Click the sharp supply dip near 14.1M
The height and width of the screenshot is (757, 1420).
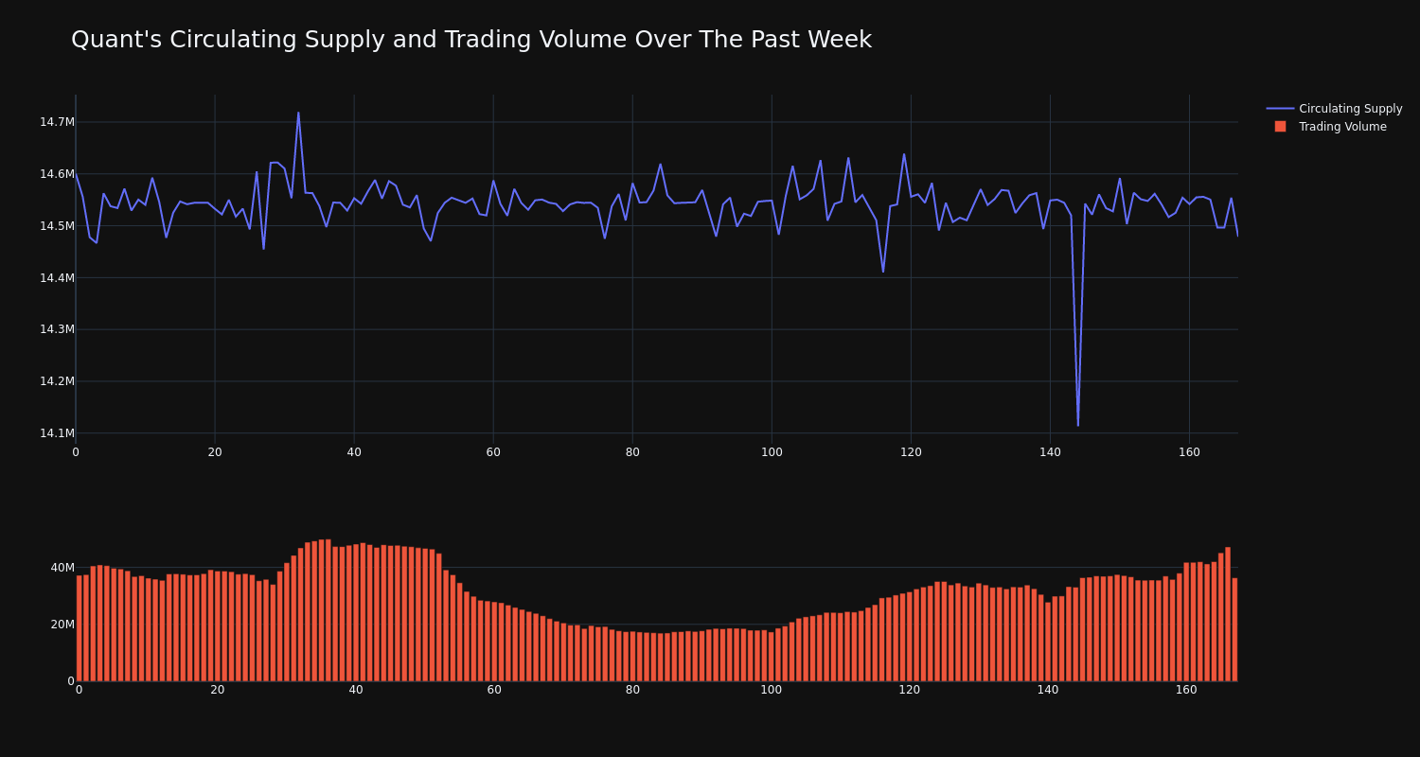(x=1078, y=425)
